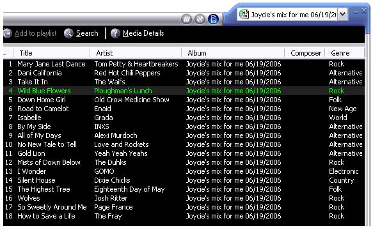Click artist Josh Ritter
Viewport: 373px width, 230px height.
(111, 198)
